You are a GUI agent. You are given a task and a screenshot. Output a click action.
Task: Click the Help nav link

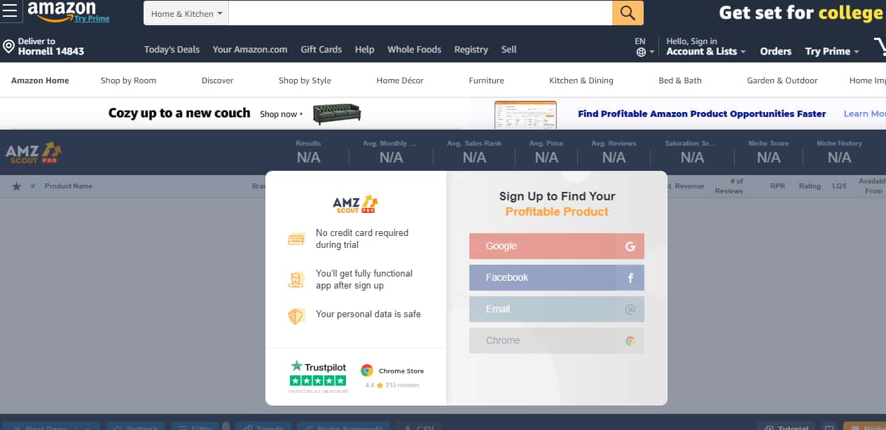click(x=364, y=50)
